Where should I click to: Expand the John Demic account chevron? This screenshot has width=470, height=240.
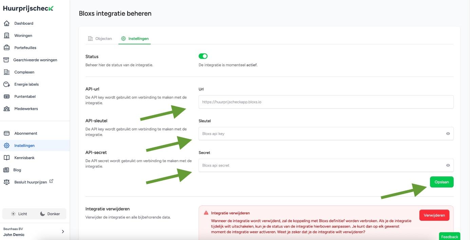(x=63, y=232)
